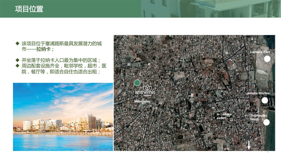Click the Larnaca Port text label
Viewport: 281px width, 156px height.
260,52
